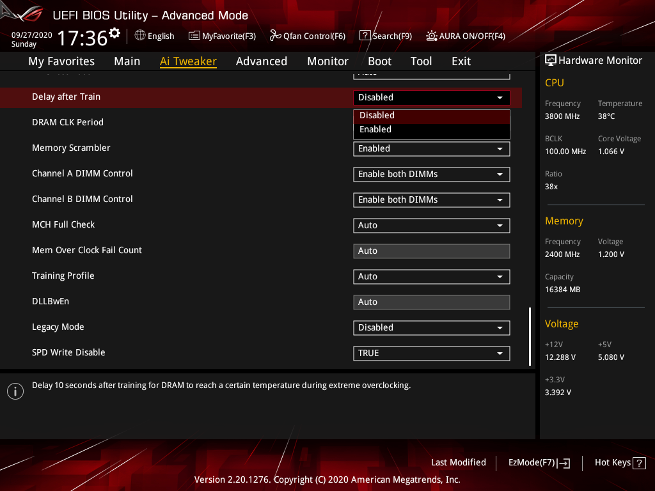This screenshot has width=655, height=491.
Task: Edit Mem Over Clock Fail Count field
Action: [x=432, y=251]
